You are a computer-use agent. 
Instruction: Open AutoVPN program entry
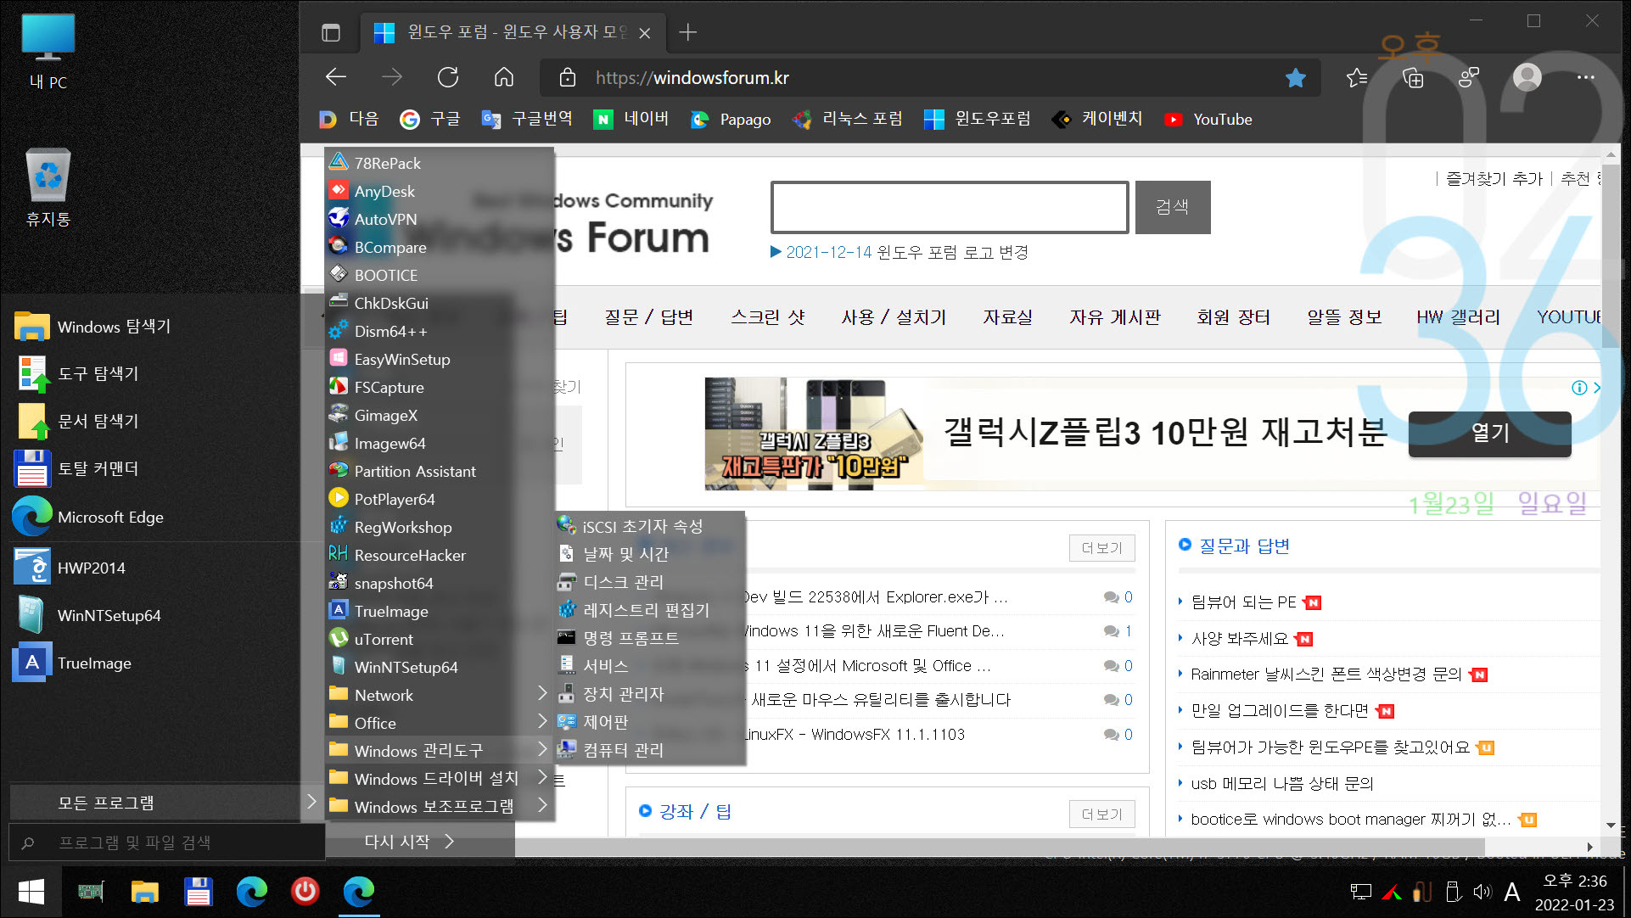click(439, 219)
